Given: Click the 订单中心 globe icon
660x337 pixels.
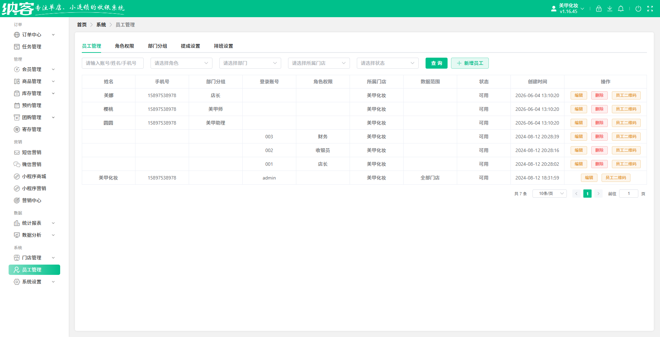Looking at the screenshot, I should [x=16, y=35].
